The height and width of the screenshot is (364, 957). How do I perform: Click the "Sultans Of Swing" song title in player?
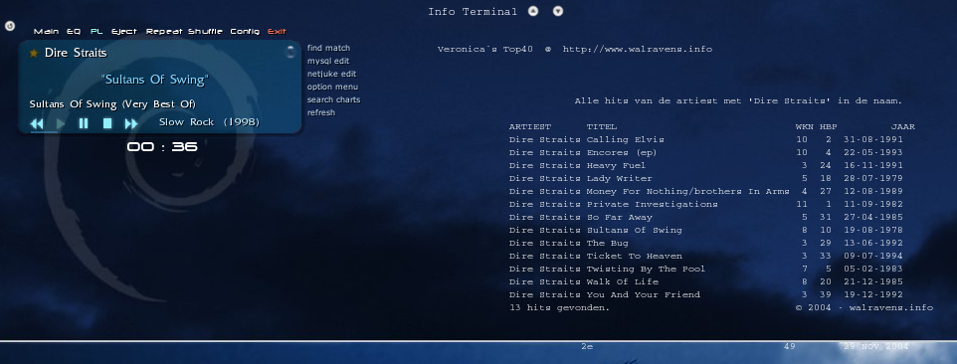point(155,80)
